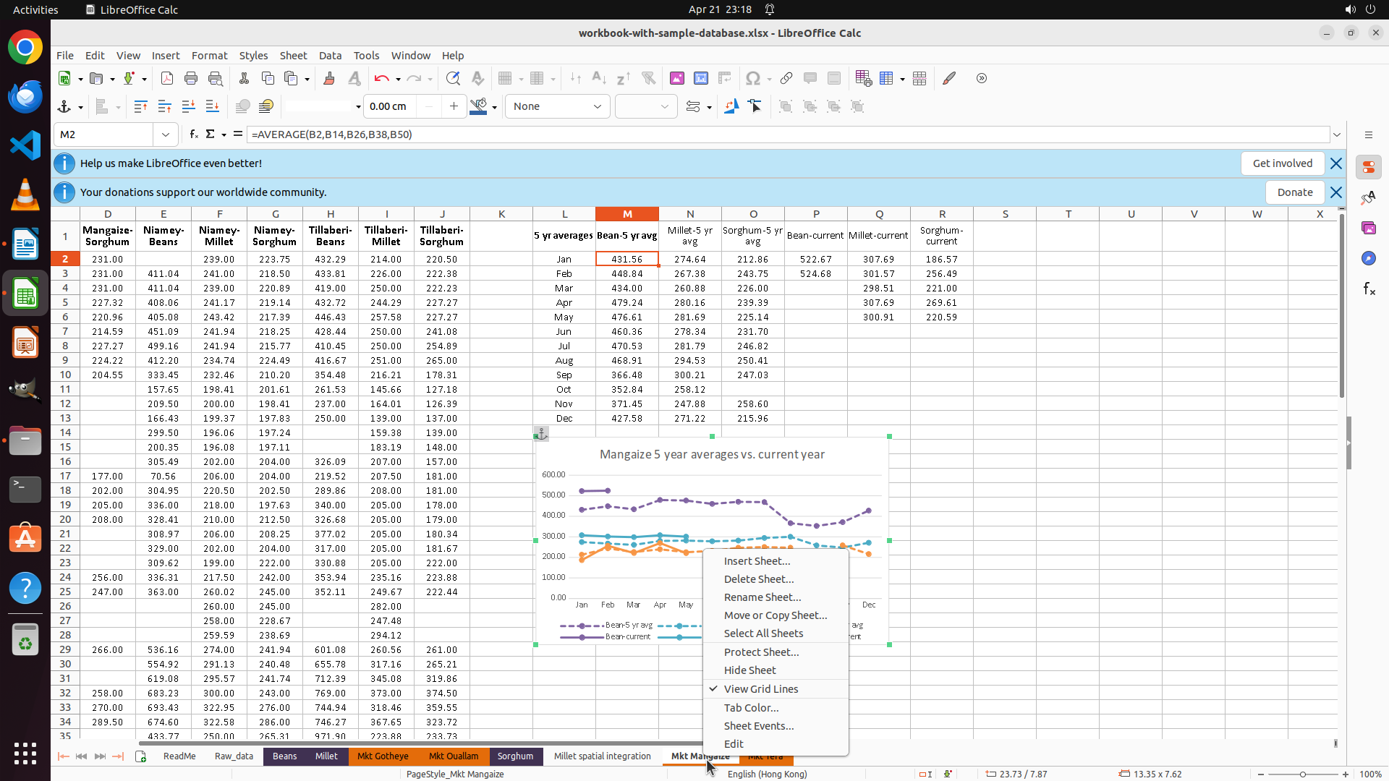
Task: Open the Function Wizard icon
Action: tap(194, 135)
